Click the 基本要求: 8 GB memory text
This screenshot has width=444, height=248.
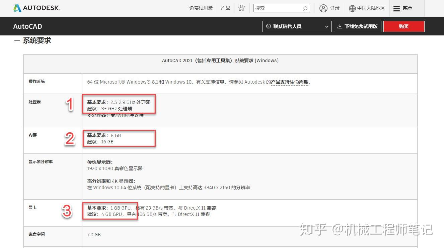(x=104, y=135)
